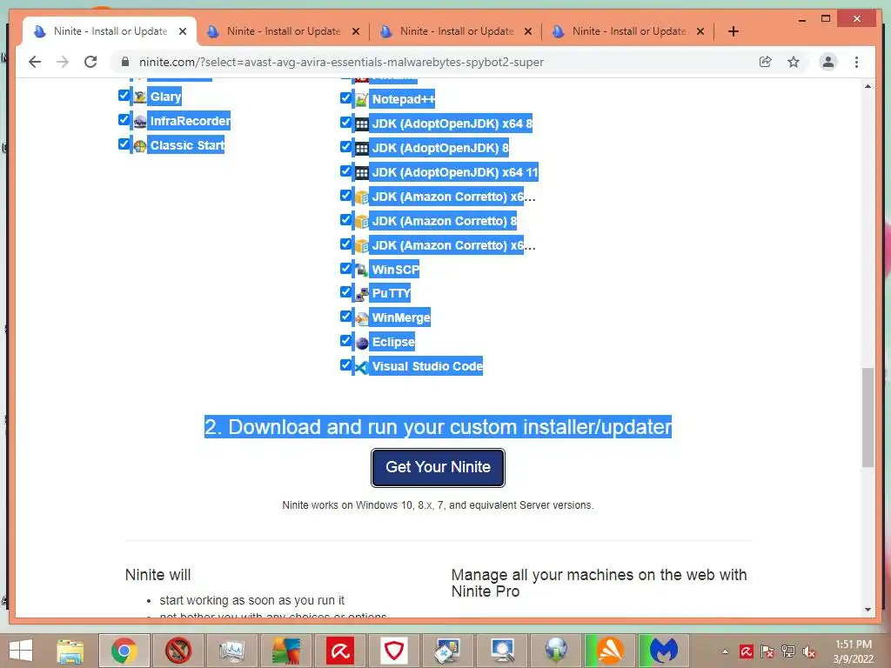Go back to previous page in Chrome
Image resolution: width=891 pixels, height=668 pixels.
tap(35, 62)
